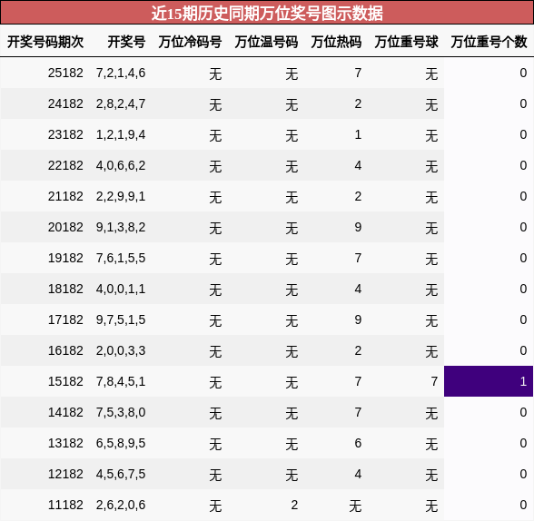Click cold code 无 in row 25182
Viewport: 534px width, 521px height.
[215, 74]
